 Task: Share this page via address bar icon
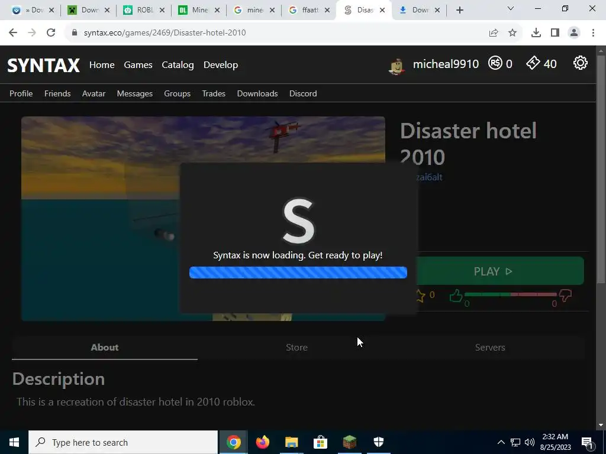coord(494,33)
